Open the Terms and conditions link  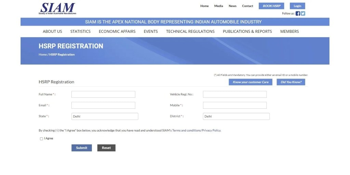(x=186, y=130)
